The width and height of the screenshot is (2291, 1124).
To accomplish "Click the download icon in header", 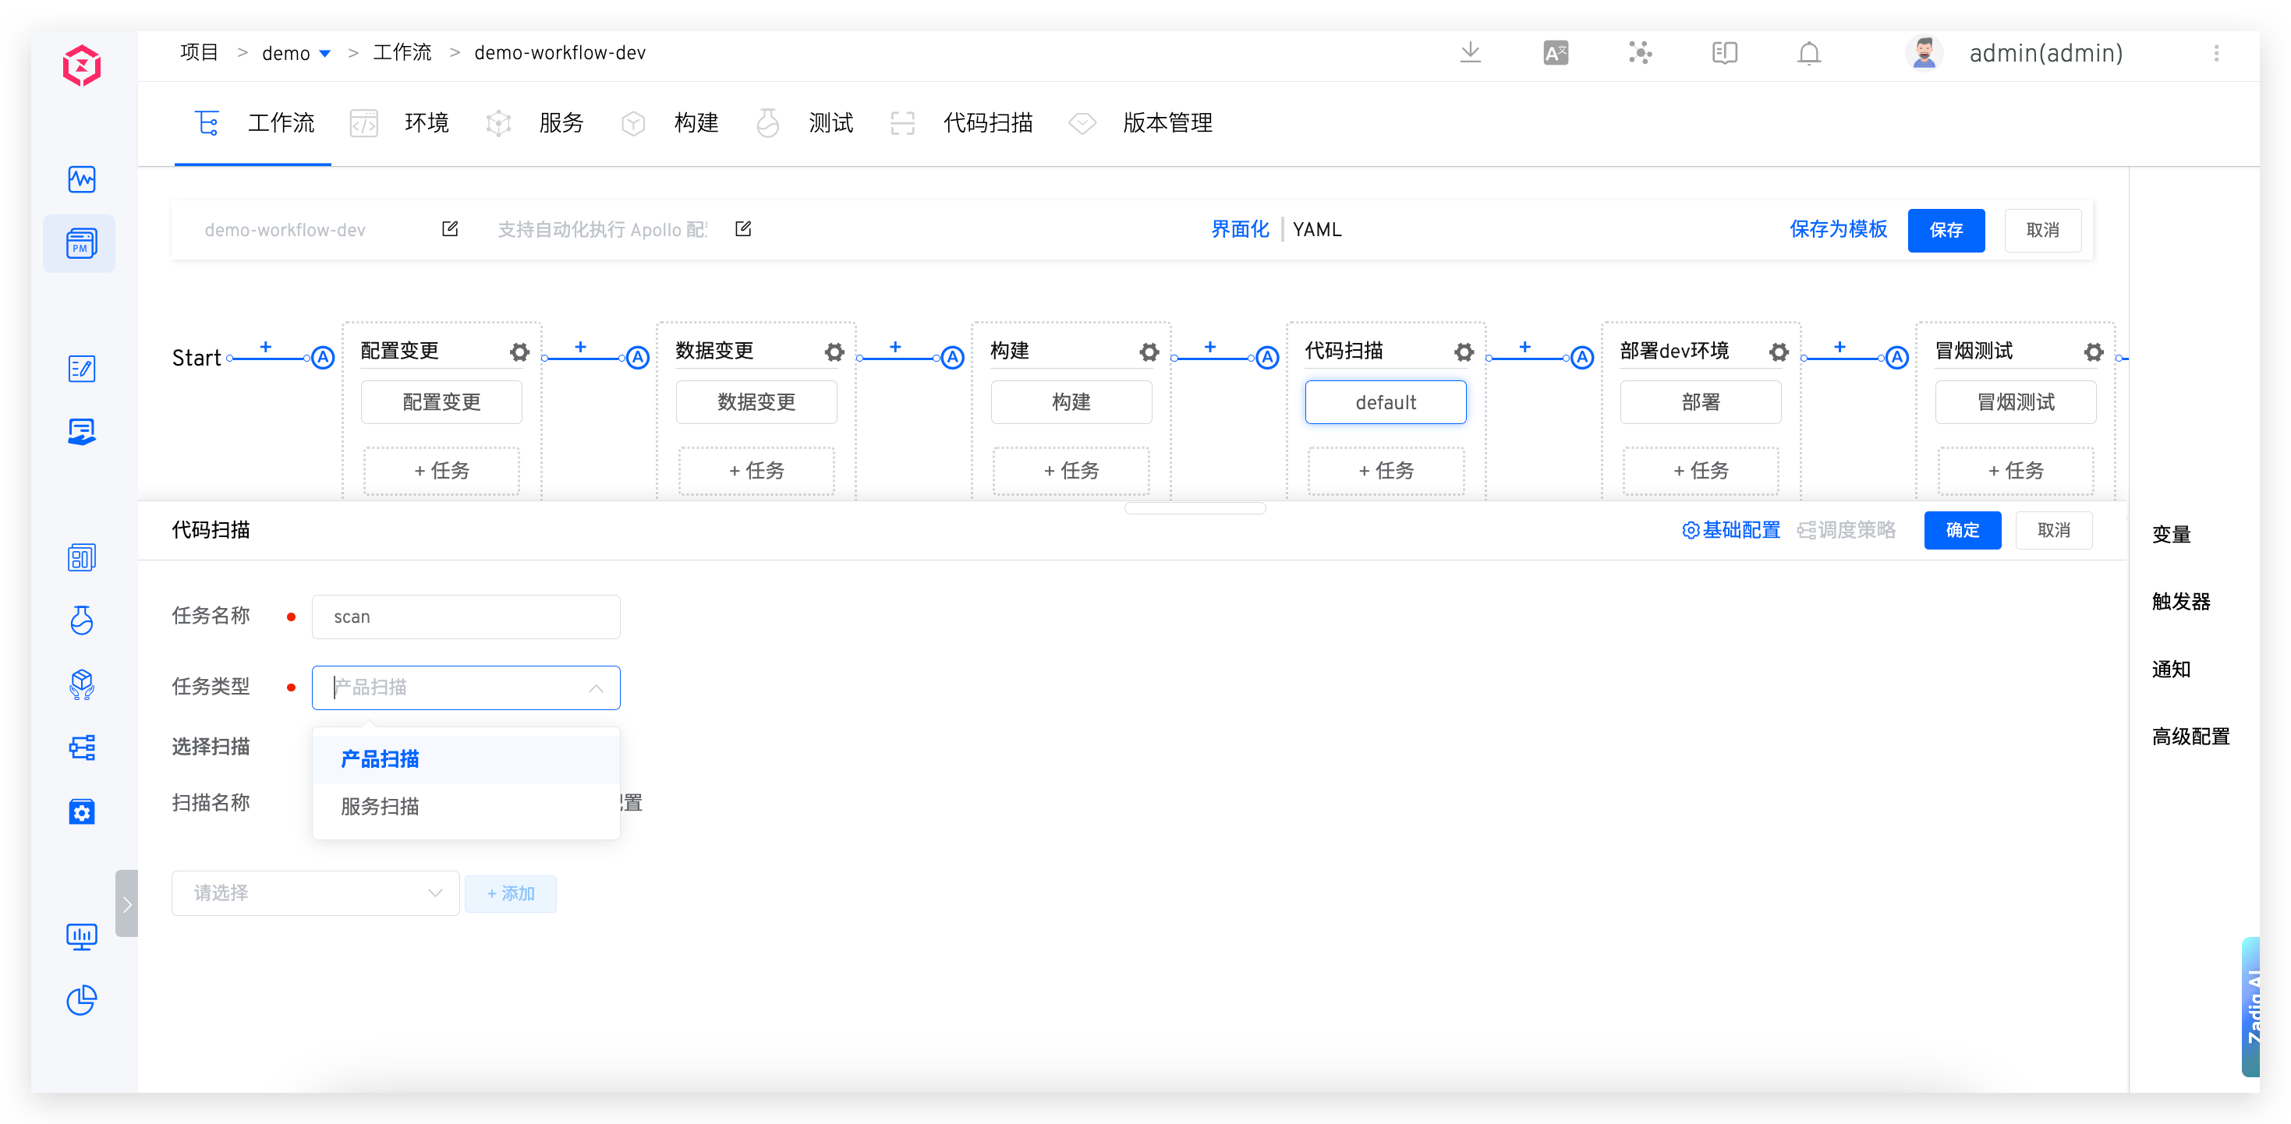I will [x=1470, y=53].
